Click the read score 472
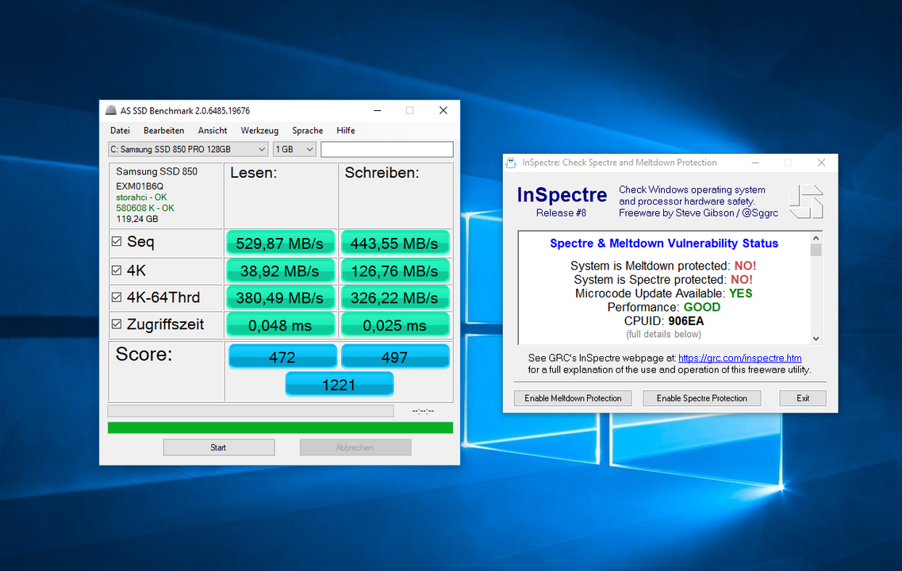Screen dimensions: 902x571 coord(282,357)
